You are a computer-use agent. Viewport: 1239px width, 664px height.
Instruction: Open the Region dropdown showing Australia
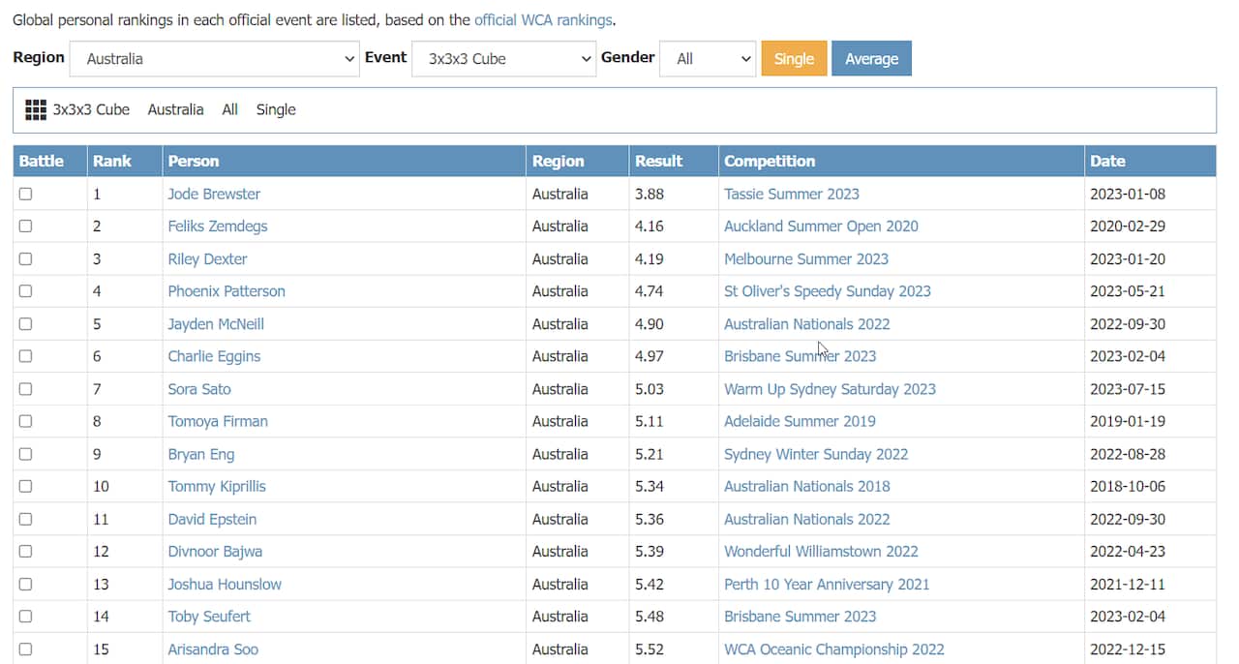(x=215, y=59)
